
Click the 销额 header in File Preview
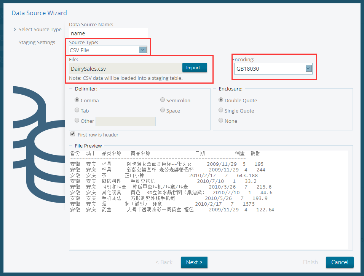tap(255, 154)
